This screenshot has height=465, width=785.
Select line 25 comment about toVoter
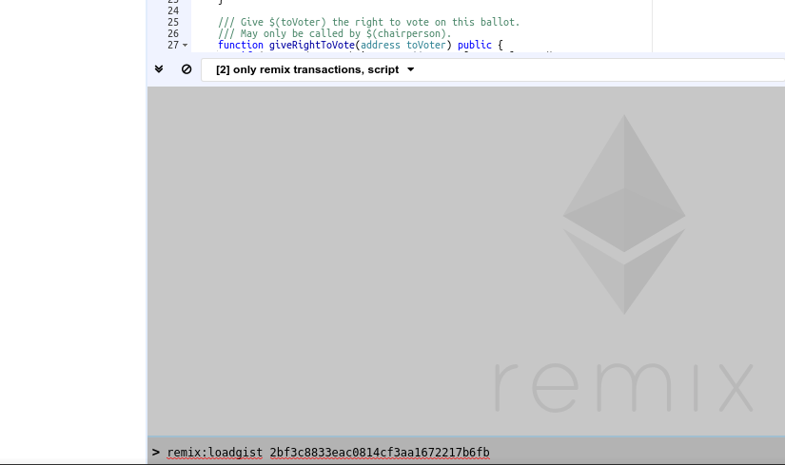(x=369, y=22)
